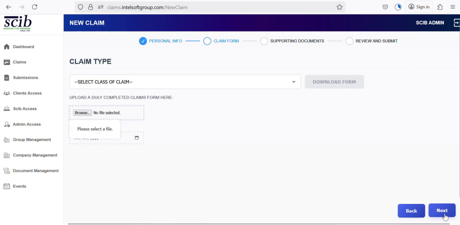Viewport: 460px width, 225px height.
Task: Go to the Personal Info step
Action: (x=161, y=41)
